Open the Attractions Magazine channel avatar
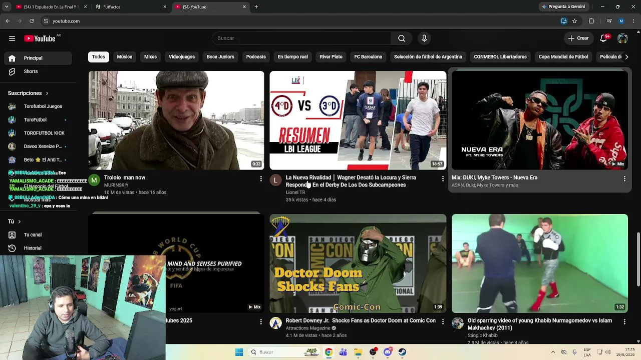The height and width of the screenshot is (360, 641). (275, 323)
